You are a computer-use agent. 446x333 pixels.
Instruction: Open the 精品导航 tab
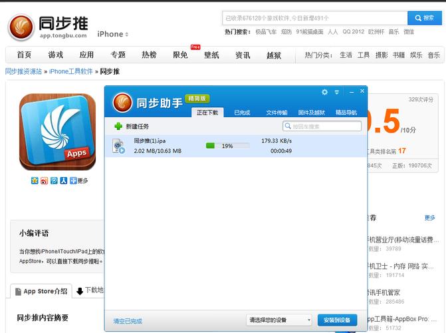point(346,113)
